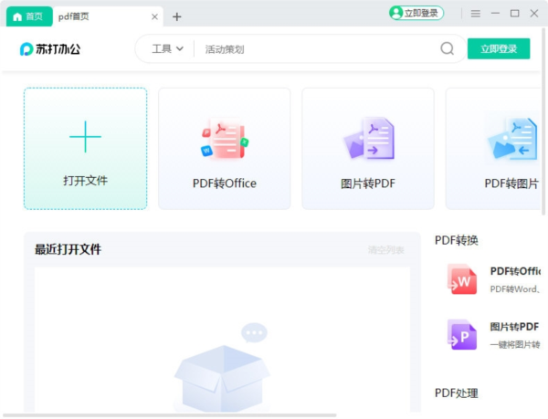This screenshot has width=548, height=419.
Task: Click the PDF处理 section heading
Action: click(x=456, y=393)
